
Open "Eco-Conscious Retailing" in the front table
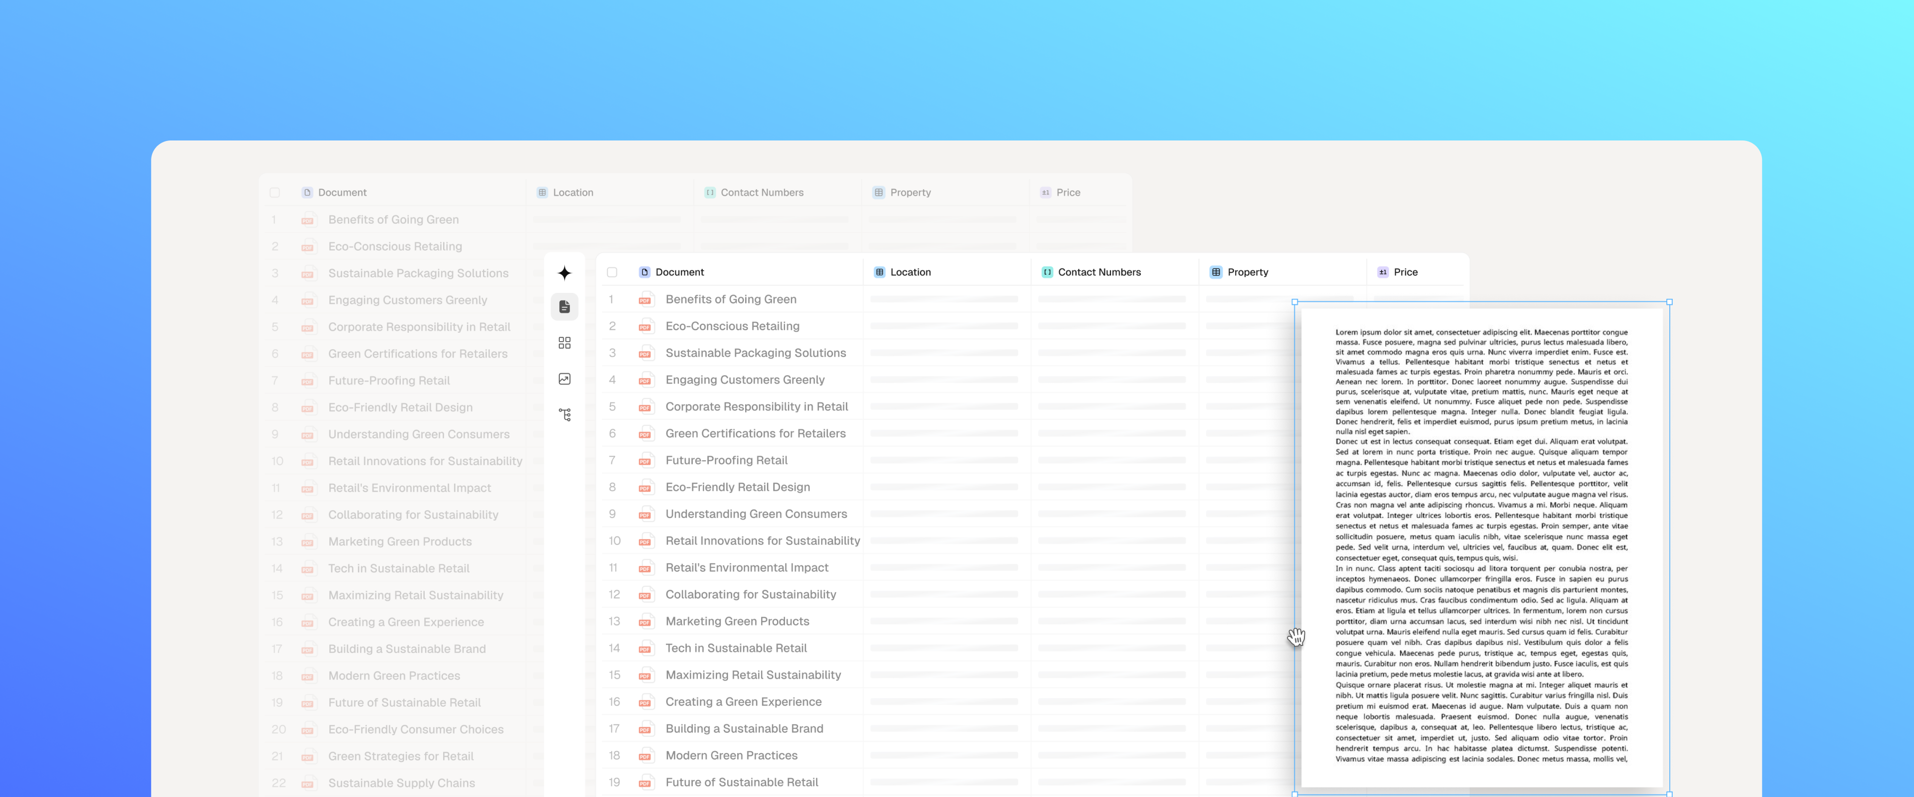[x=733, y=326]
